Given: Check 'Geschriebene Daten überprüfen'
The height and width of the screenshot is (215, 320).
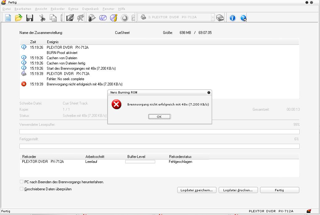Looking at the screenshot, I should pyautogui.click(x=21, y=189).
